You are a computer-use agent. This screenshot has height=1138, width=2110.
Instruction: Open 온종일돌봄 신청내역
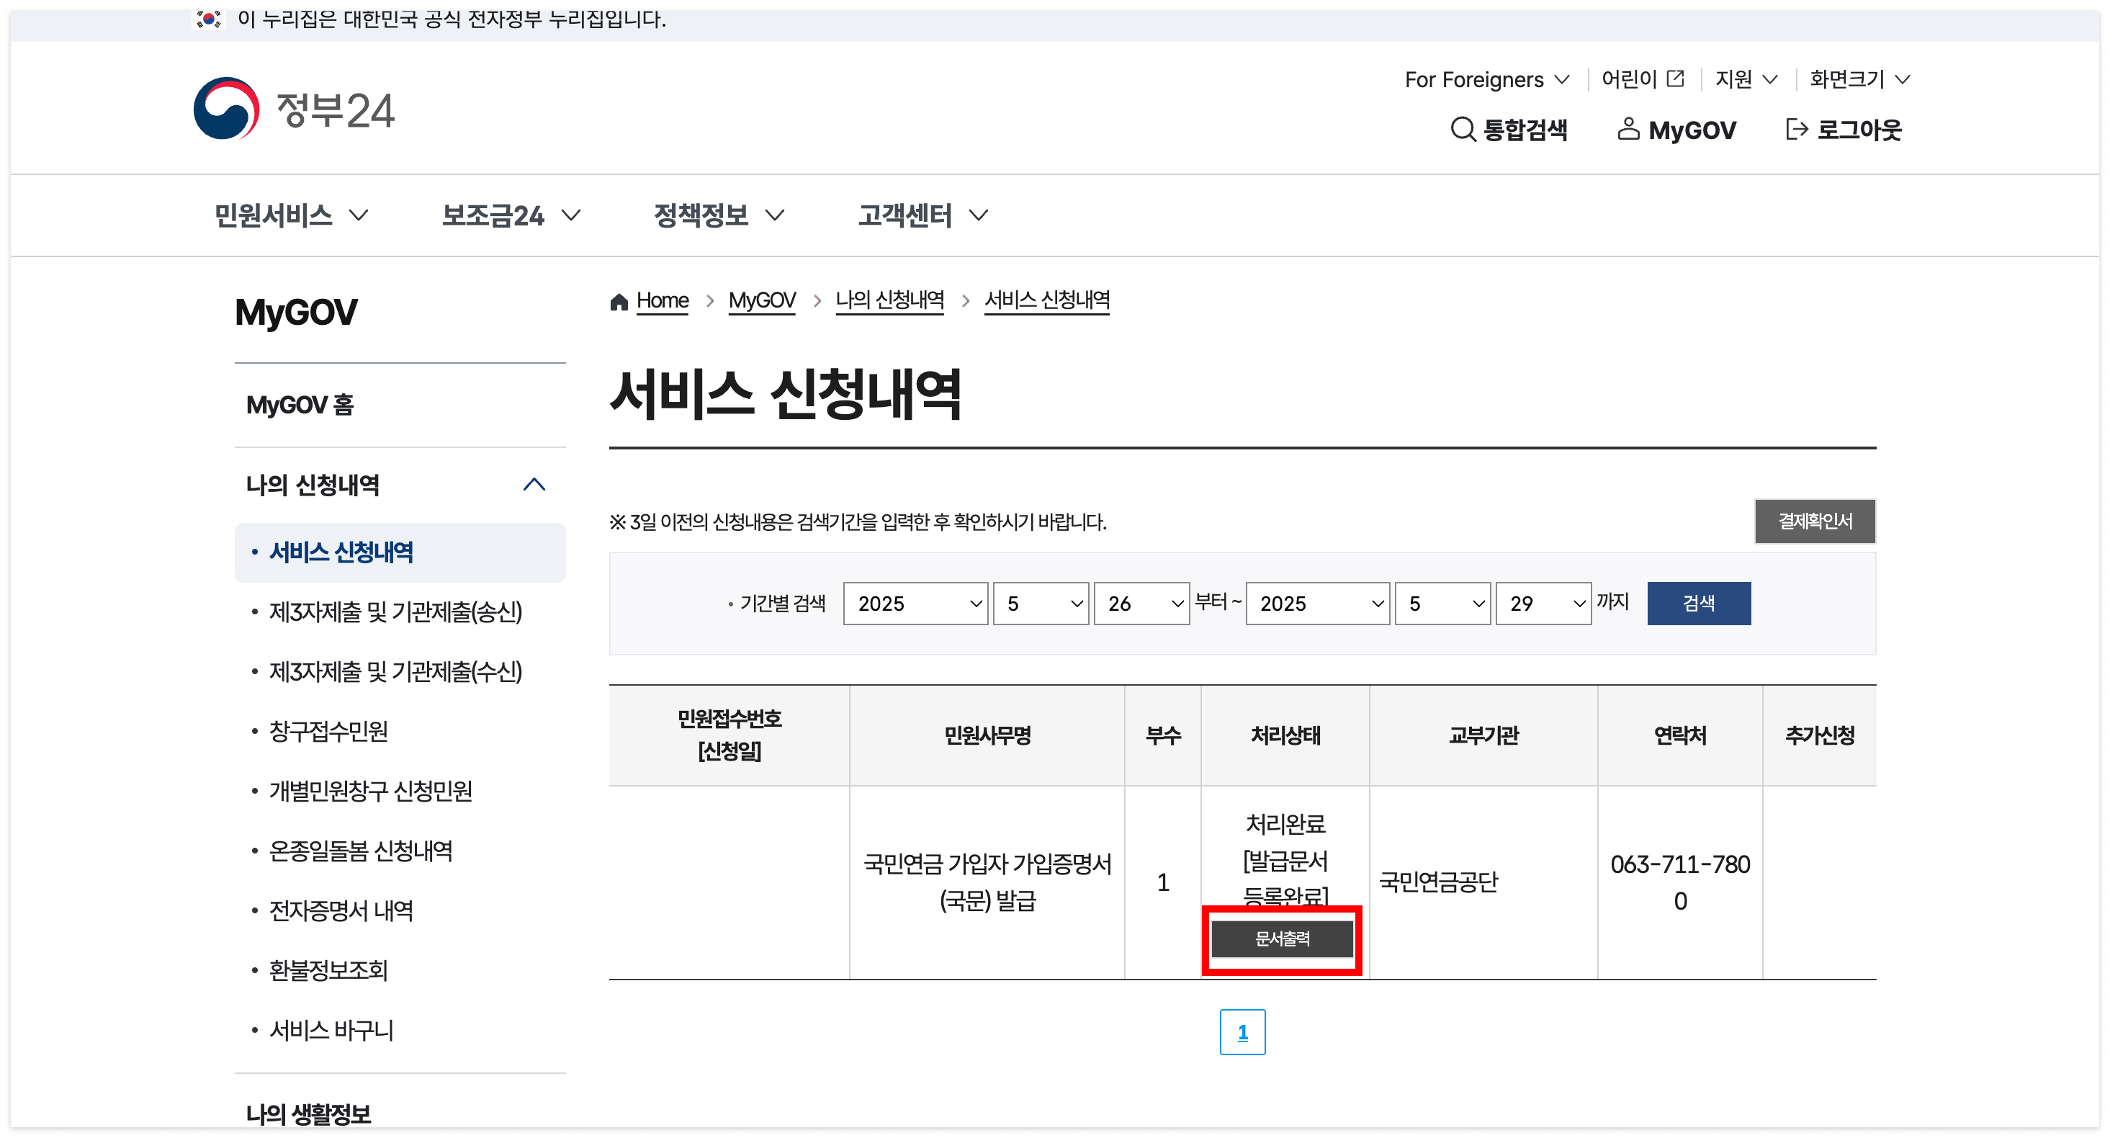point(360,851)
